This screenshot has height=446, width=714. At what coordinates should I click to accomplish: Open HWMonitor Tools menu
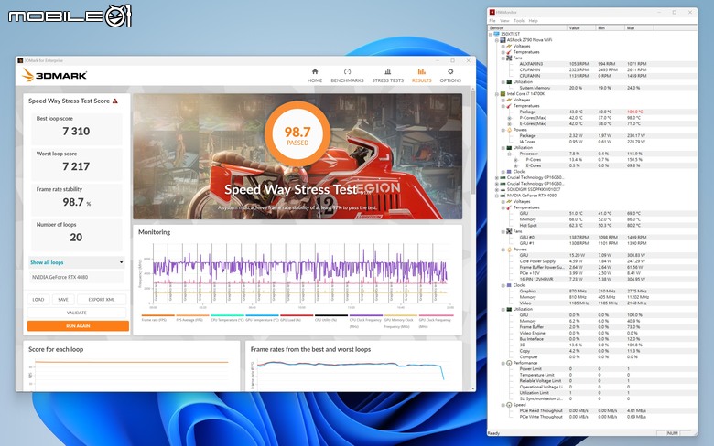pyautogui.click(x=519, y=21)
